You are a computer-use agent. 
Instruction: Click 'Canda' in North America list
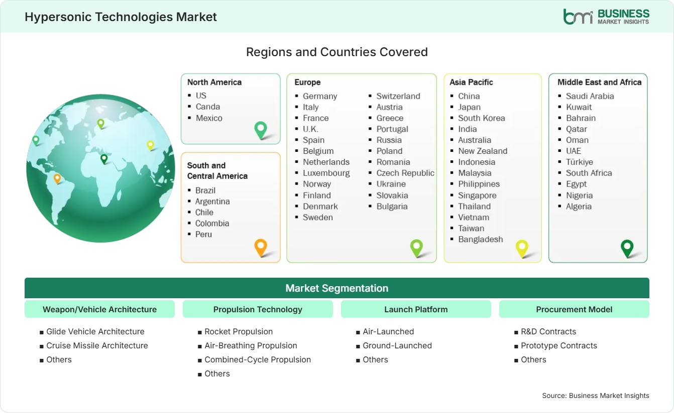(208, 106)
